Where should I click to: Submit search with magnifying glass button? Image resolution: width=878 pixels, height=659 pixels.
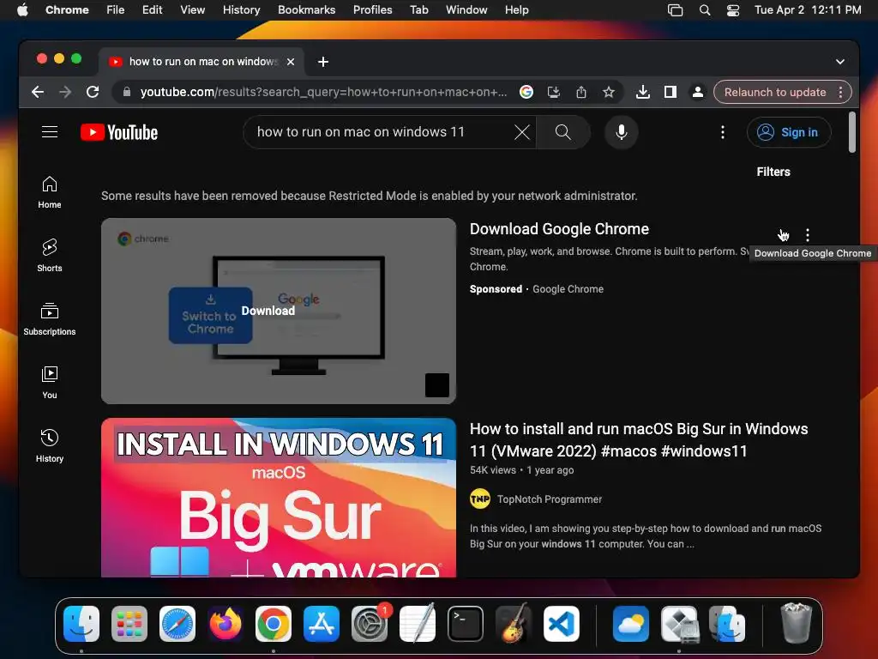562,132
